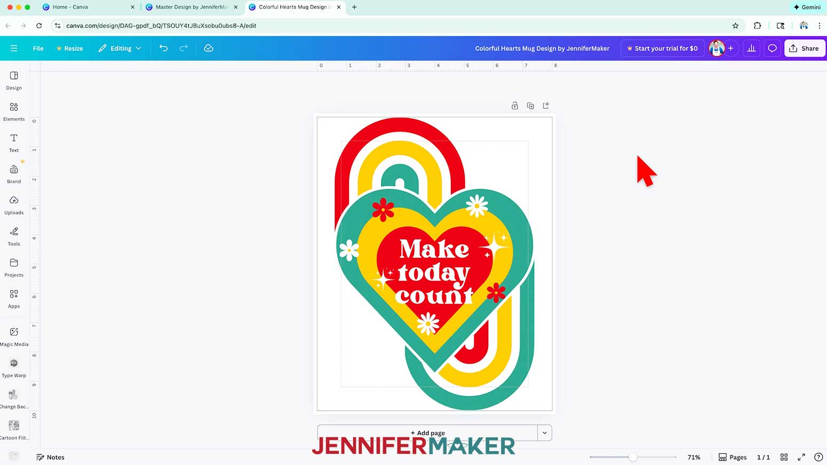Switch to Master Design by JenniferMaker tab
Viewport: 827px width, 465px height.
191,7
